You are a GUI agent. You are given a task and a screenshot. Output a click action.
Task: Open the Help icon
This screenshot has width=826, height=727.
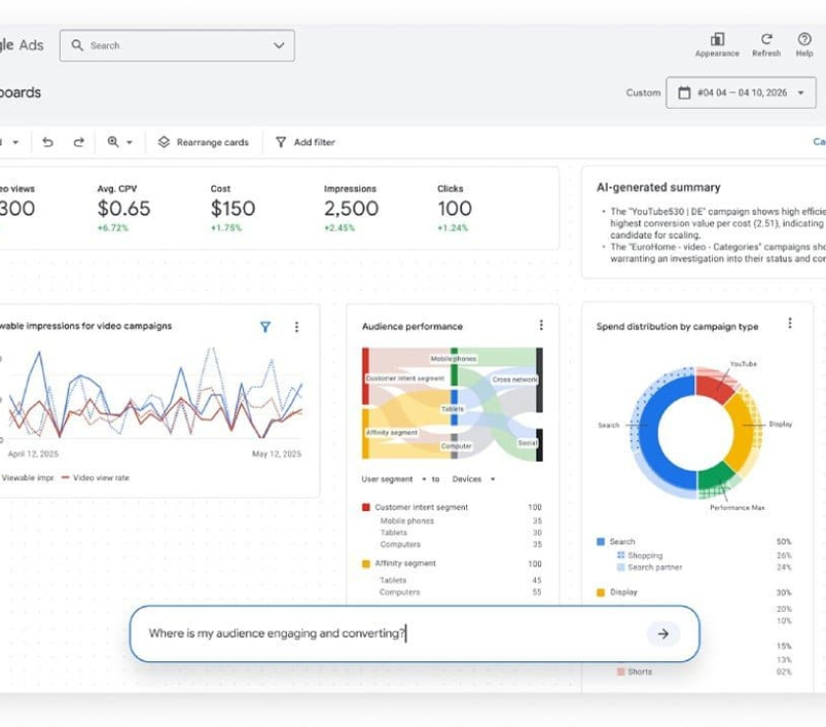tap(804, 39)
